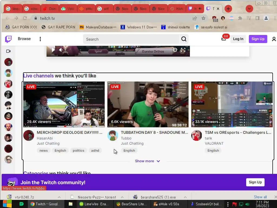Viewport: 277px width, 208px height.
Task: Click the purple Sign Up button in header
Action: 258,39
